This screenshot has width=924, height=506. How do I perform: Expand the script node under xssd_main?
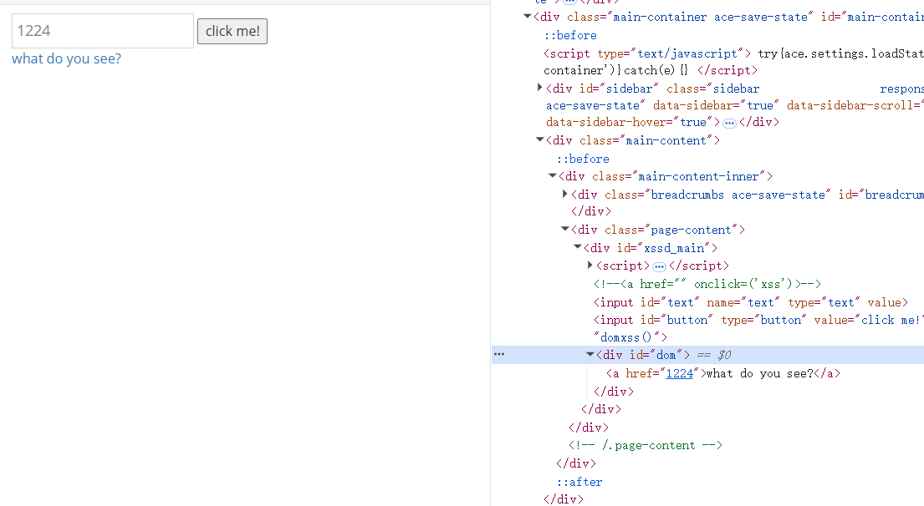point(590,266)
